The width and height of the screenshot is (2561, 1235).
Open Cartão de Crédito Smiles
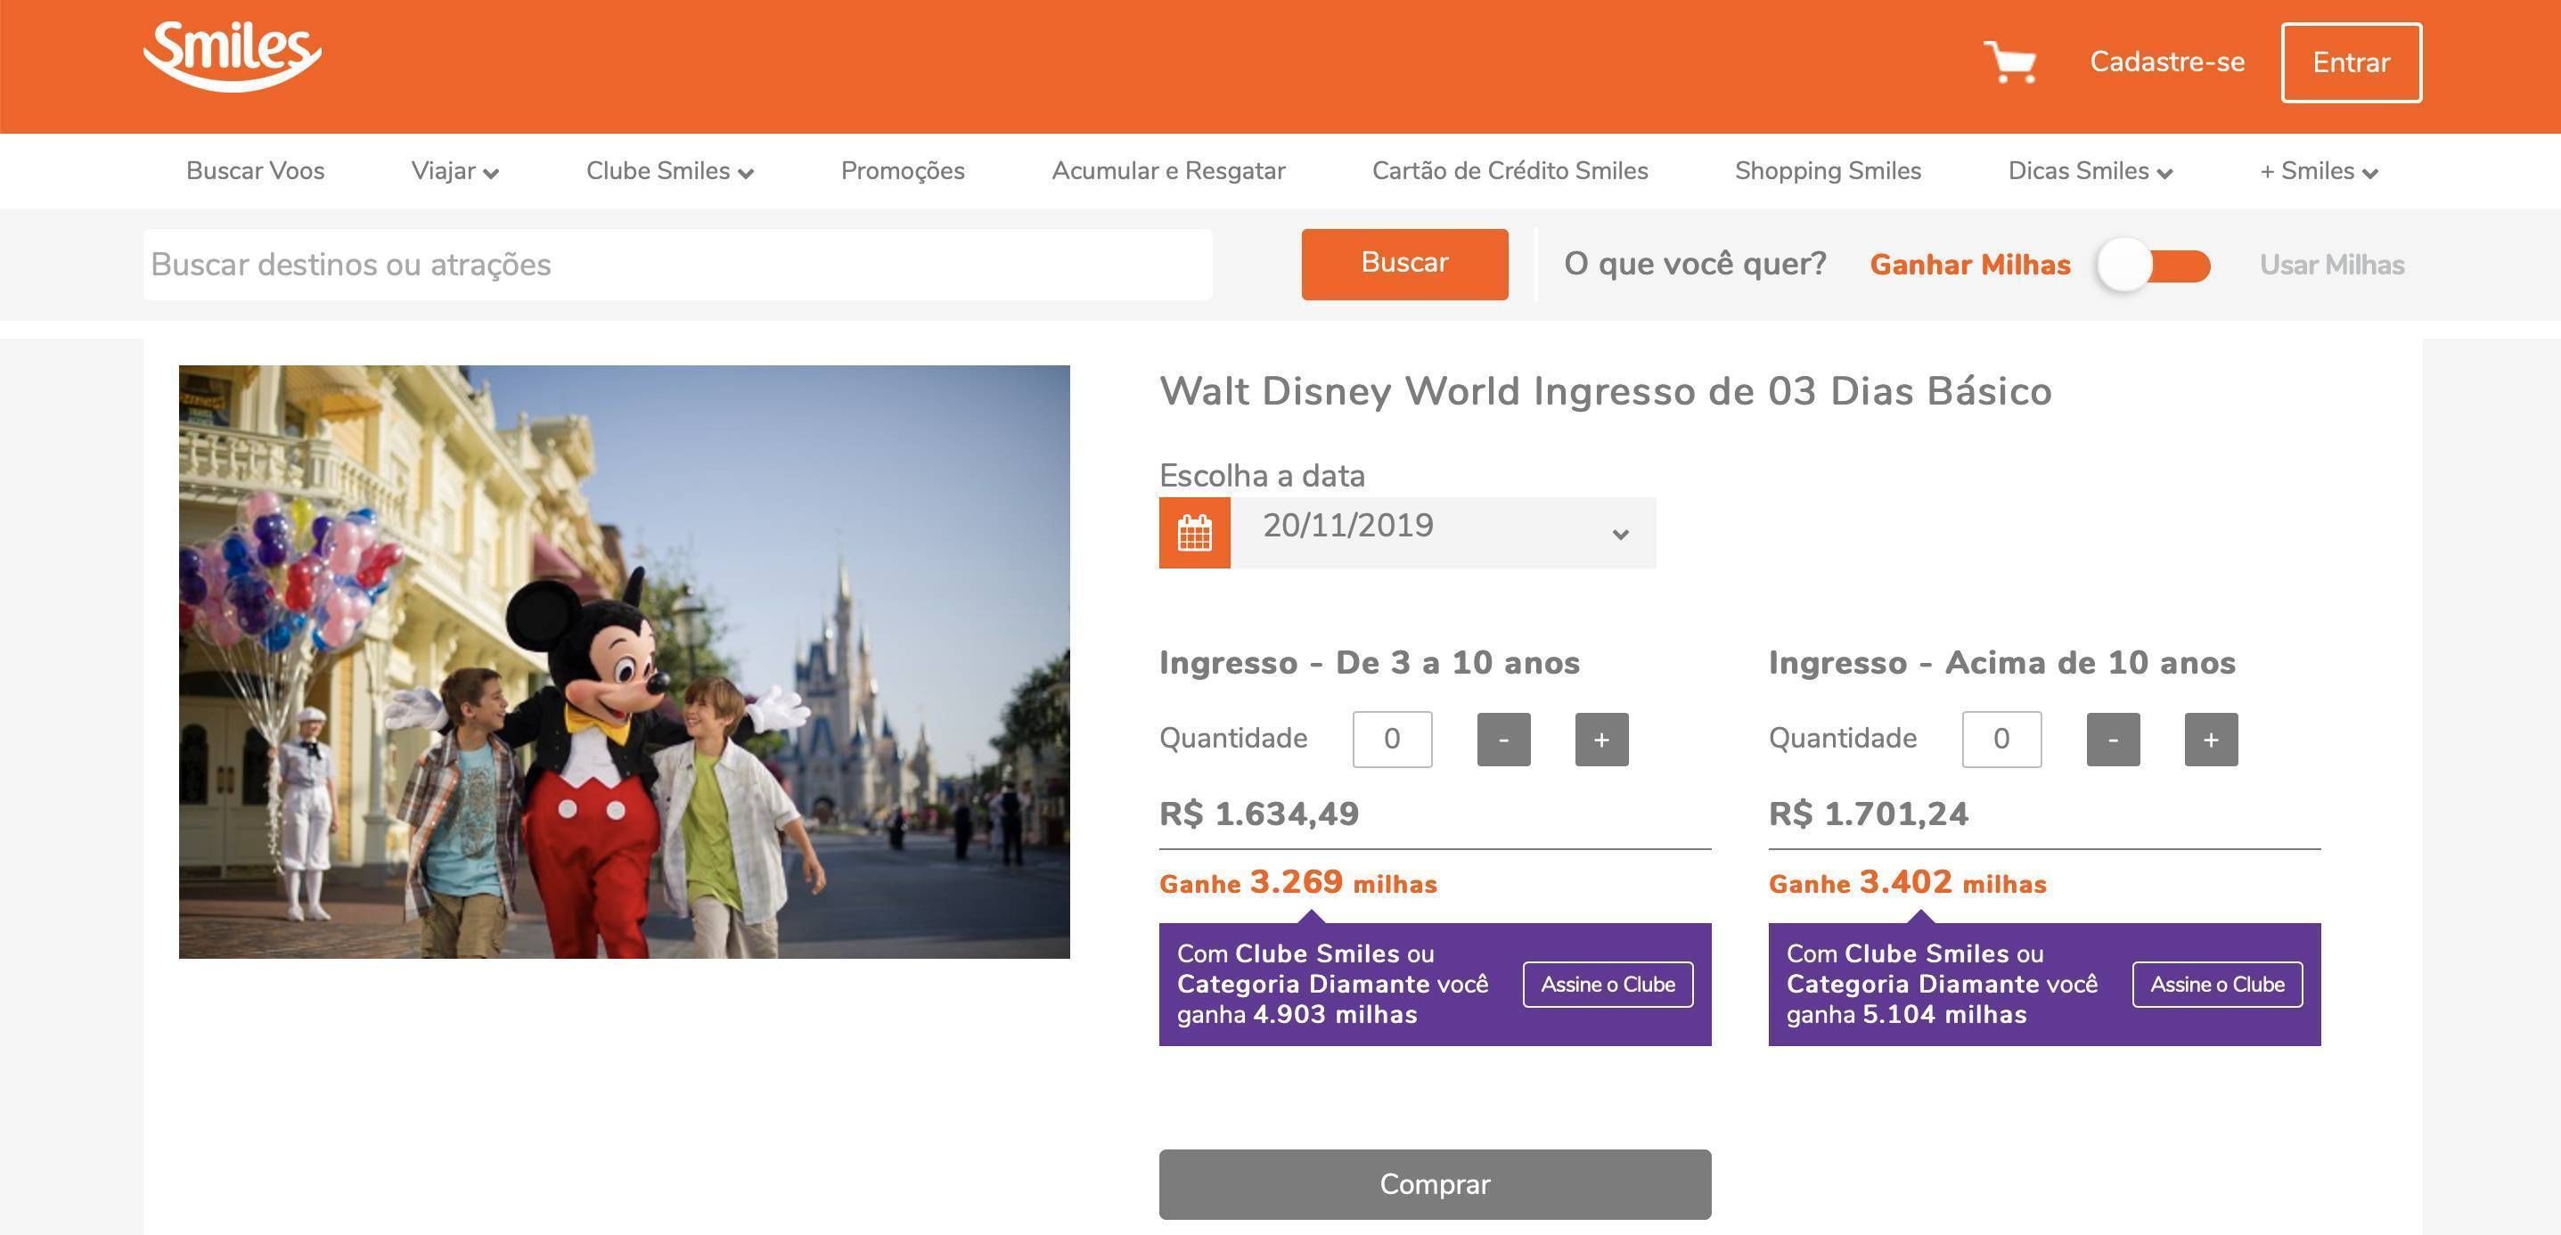tap(1510, 171)
